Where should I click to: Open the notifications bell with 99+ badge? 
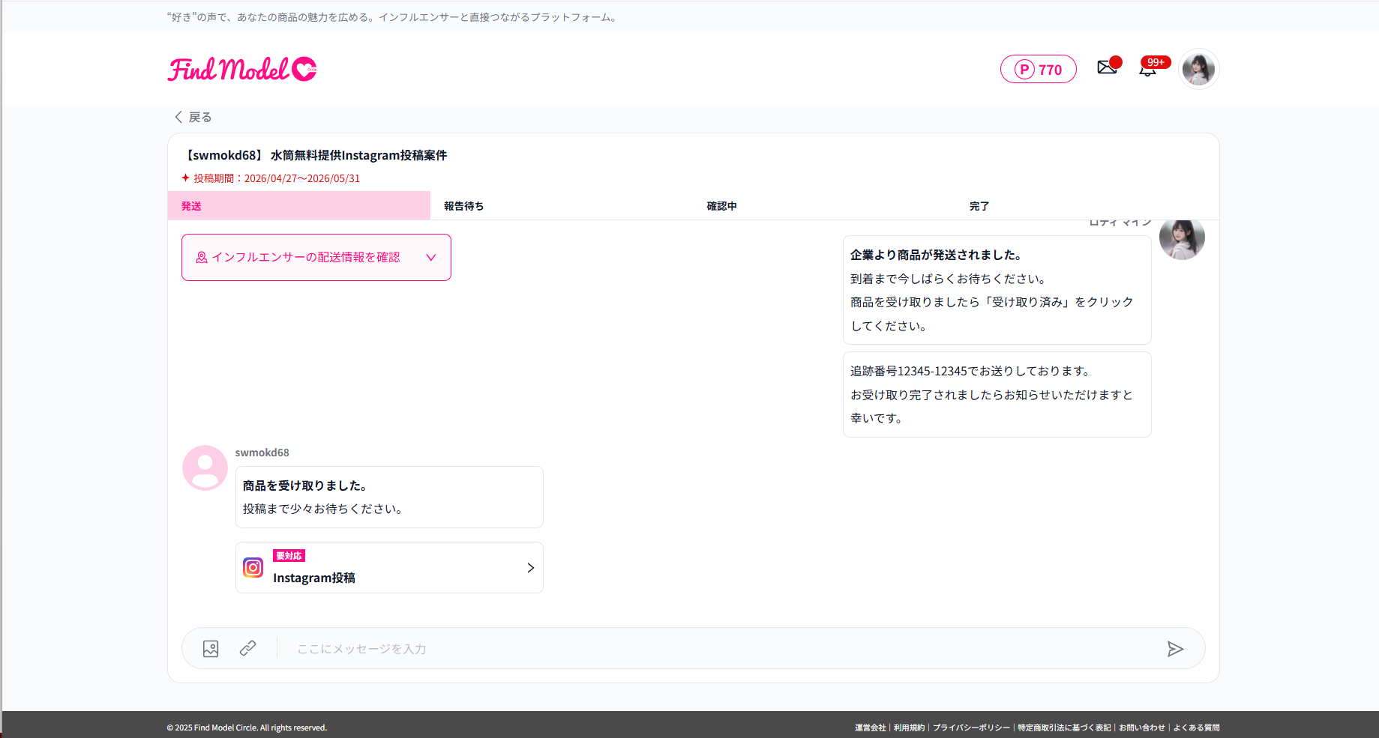point(1148,69)
